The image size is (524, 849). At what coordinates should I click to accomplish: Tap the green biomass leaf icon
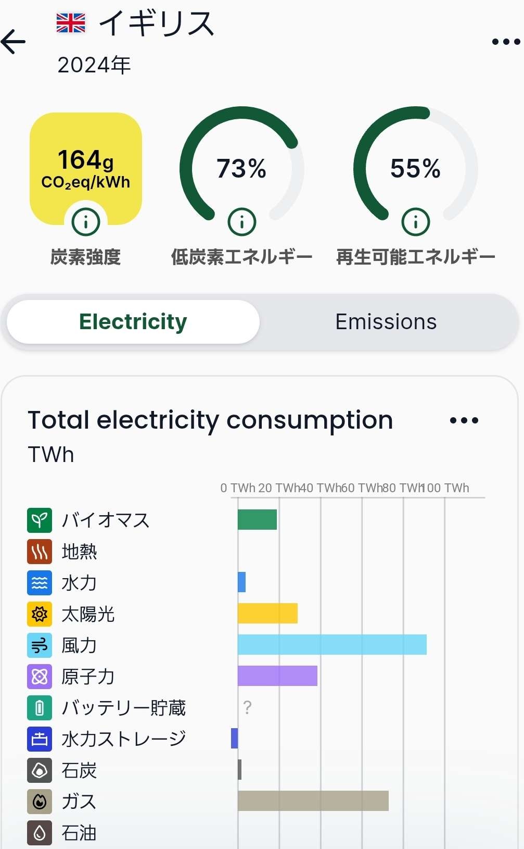(40, 520)
